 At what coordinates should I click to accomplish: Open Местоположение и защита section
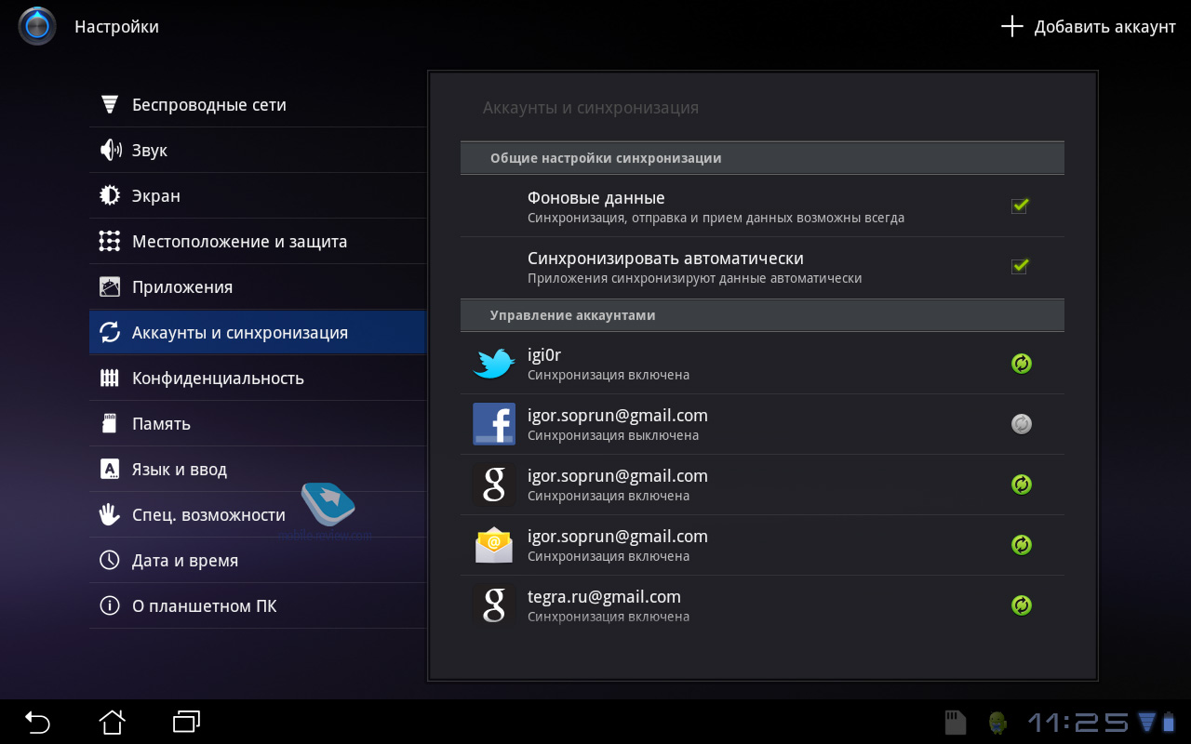pos(239,242)
